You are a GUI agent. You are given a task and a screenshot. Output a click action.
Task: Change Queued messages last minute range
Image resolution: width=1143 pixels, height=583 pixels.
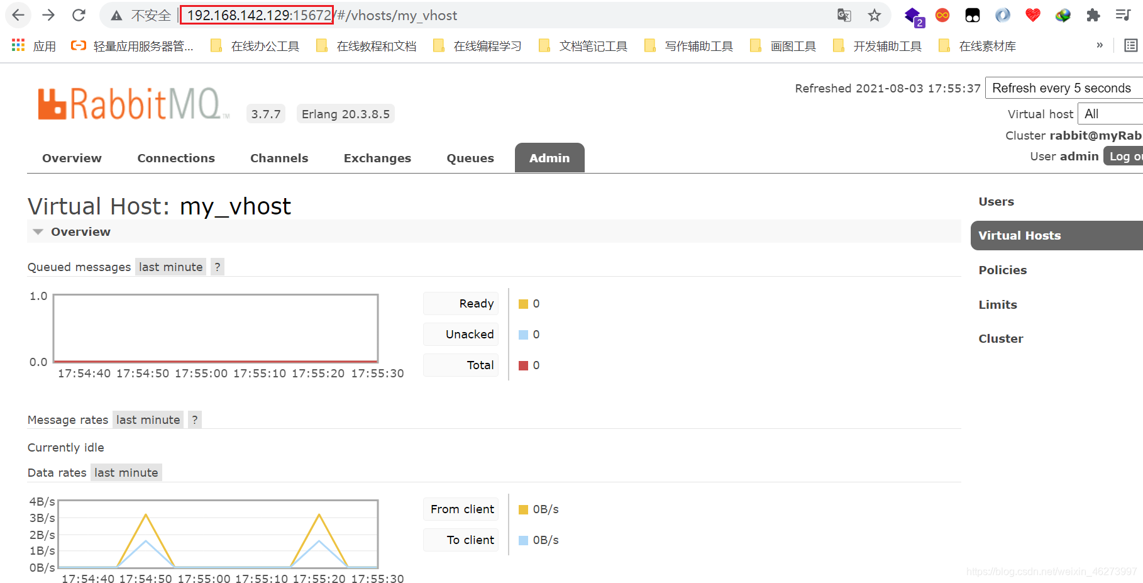click(170, 267)
